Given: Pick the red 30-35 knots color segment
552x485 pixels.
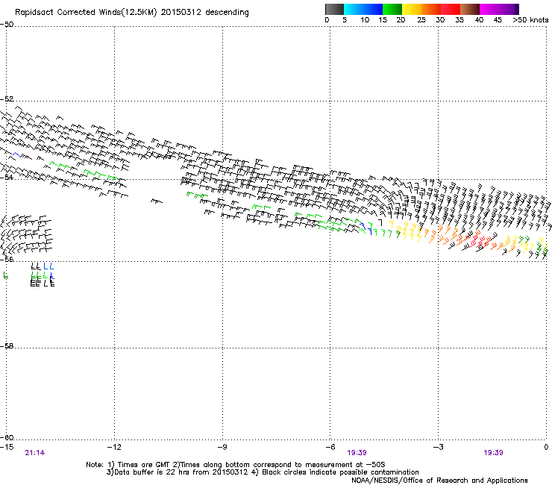Looking at the screenshot, I should point(451,9).
